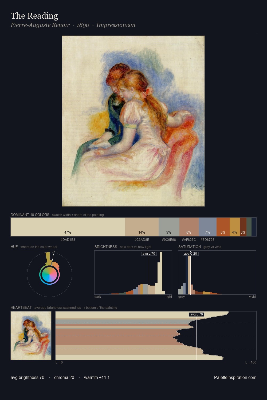This screenshot has width=267, height=400.
Task: Select the 9% grey color swatch
Action: [x=169, y=227]
